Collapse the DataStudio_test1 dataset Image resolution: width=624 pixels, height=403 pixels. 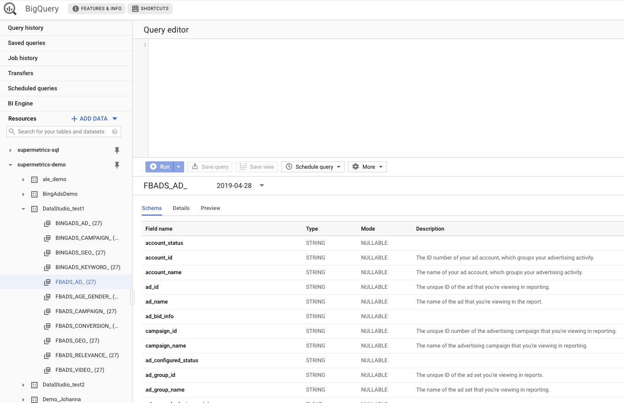point(23,209)
